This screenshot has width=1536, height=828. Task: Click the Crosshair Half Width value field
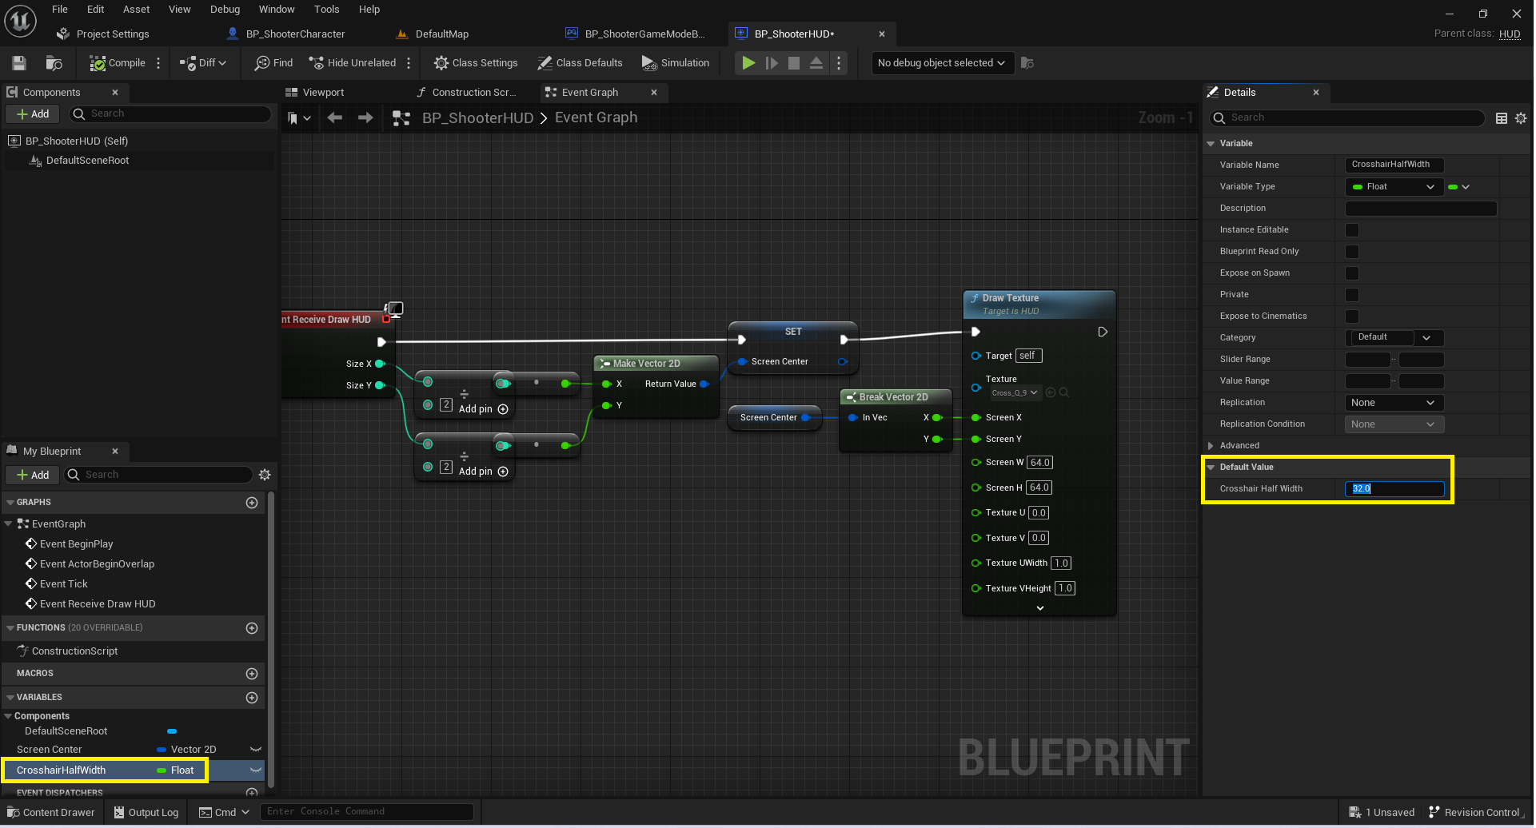[1394, 489]
